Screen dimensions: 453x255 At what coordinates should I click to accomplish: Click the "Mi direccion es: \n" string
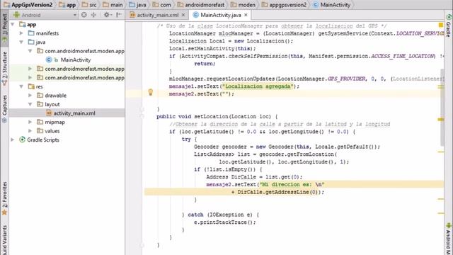click(x=292, y=184)
